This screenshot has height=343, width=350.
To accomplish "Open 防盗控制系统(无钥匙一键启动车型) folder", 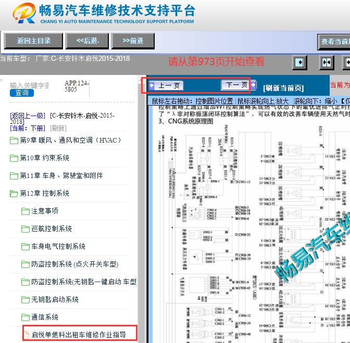I will [84, 282].
